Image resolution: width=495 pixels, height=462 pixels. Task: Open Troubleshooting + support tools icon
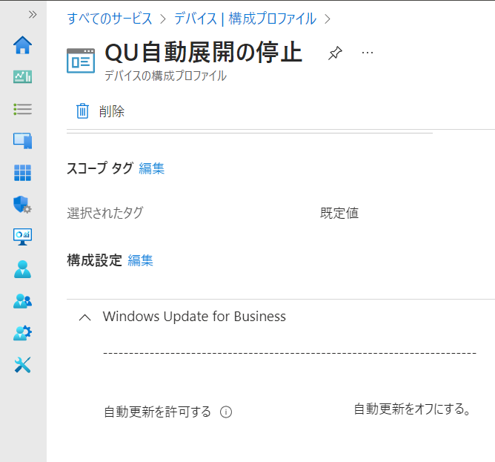tap(23, 365)
